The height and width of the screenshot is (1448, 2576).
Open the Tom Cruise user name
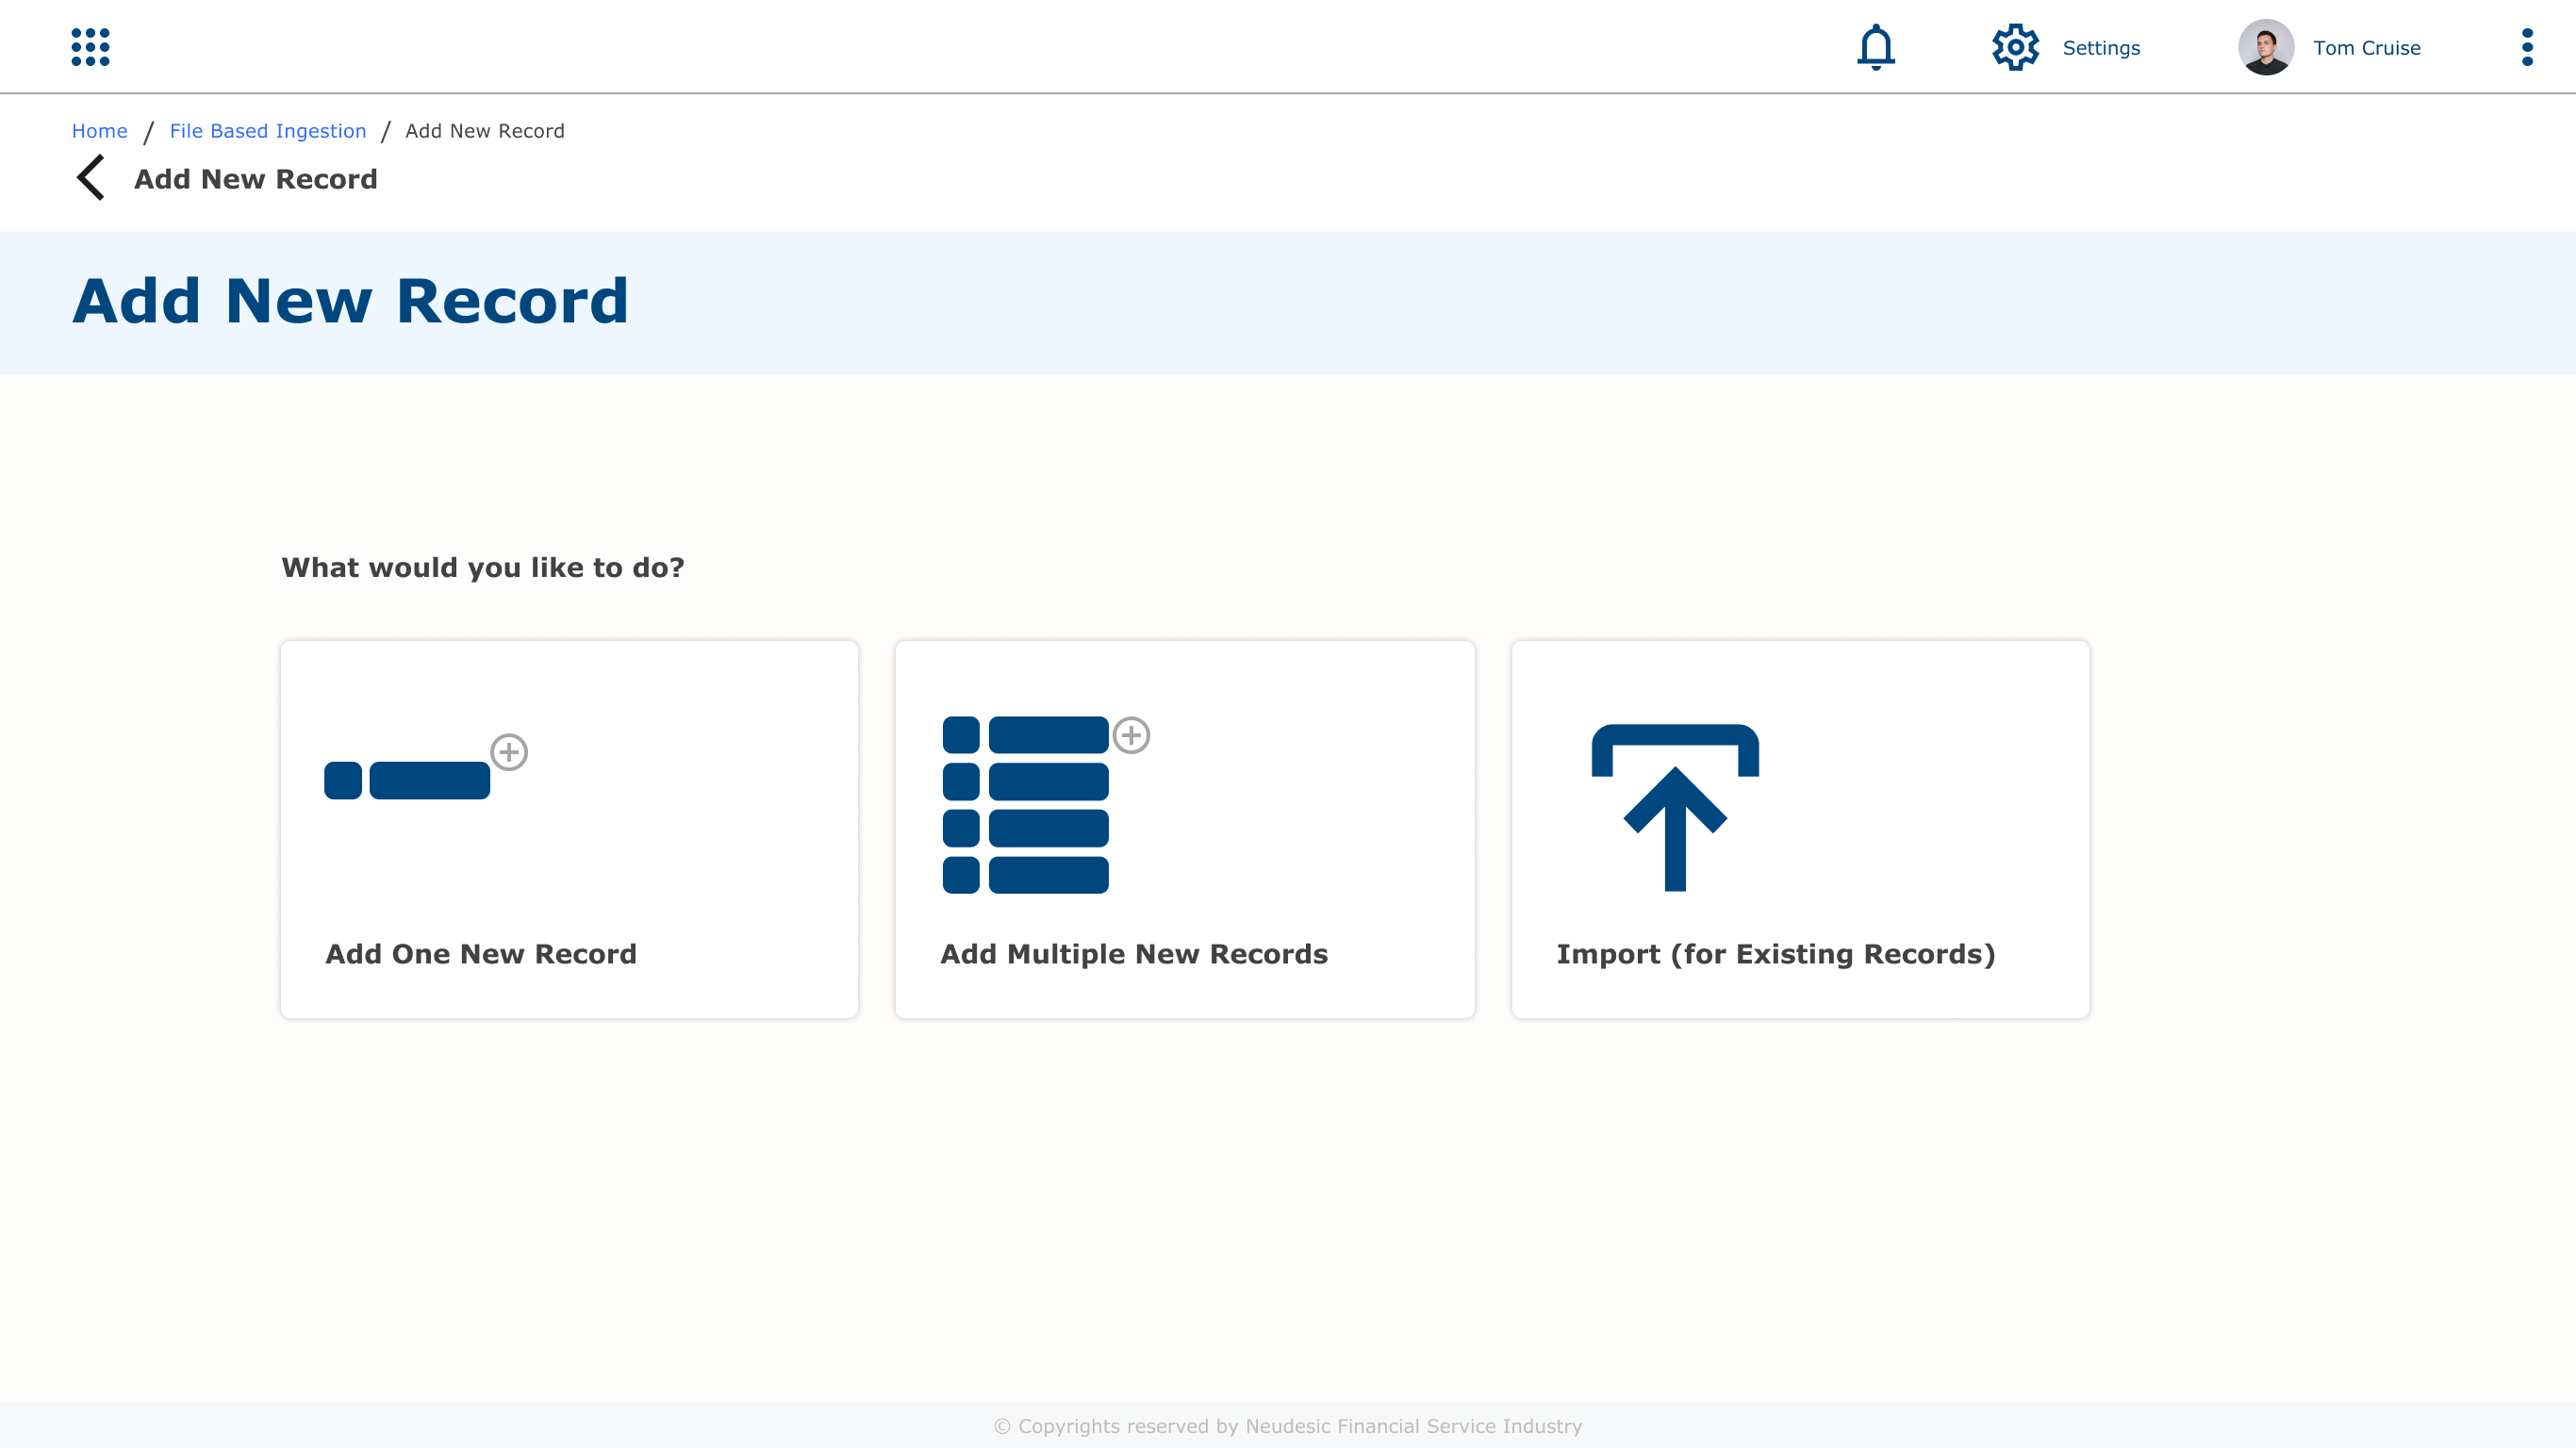tap(2366, 48)
